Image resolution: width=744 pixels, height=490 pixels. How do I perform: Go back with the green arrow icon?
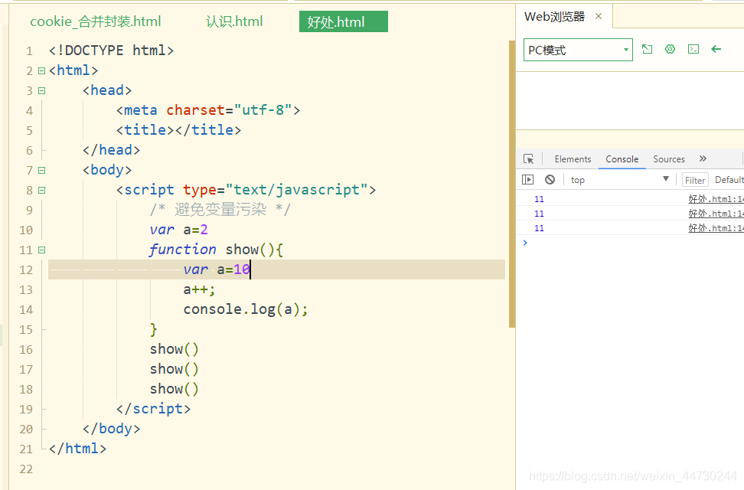coord(716,49)
